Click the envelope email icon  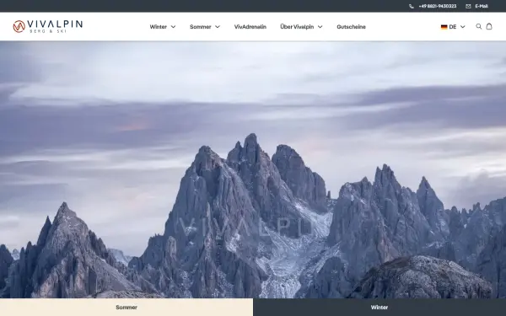[x=468, y=6]
